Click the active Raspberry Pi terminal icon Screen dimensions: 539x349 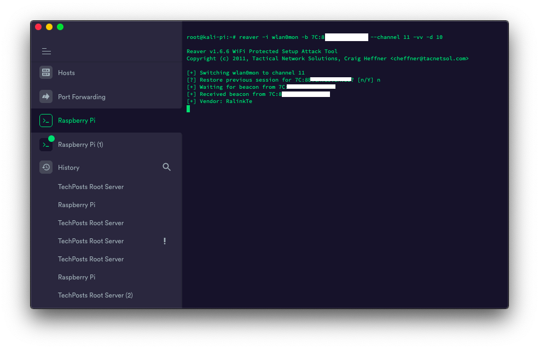point(46,121)
